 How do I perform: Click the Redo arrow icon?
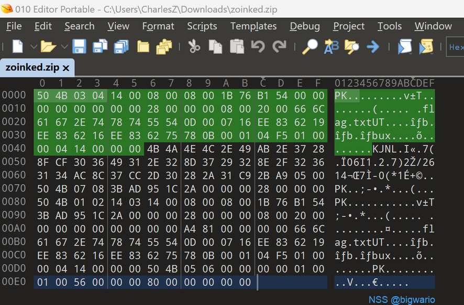click(279, 47)
